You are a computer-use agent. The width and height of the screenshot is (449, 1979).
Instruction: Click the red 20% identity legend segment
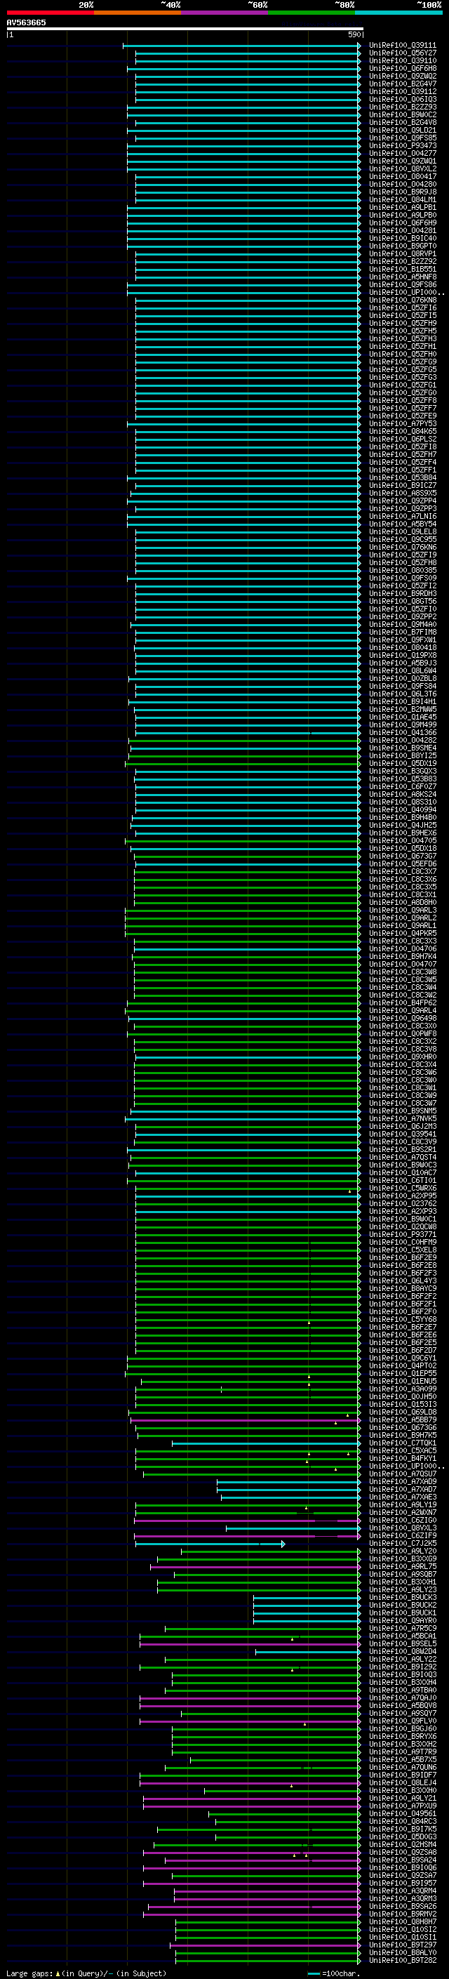coord(50,13)
